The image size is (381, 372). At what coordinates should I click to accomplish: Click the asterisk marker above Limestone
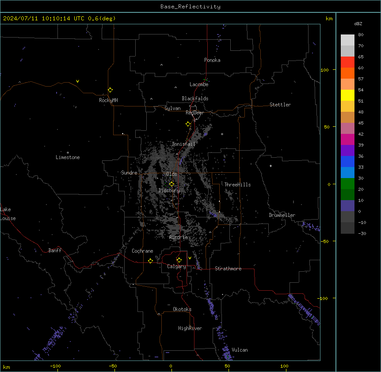(x=68, y=153)
